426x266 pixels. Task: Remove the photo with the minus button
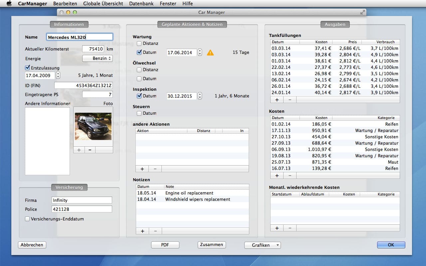90,150
